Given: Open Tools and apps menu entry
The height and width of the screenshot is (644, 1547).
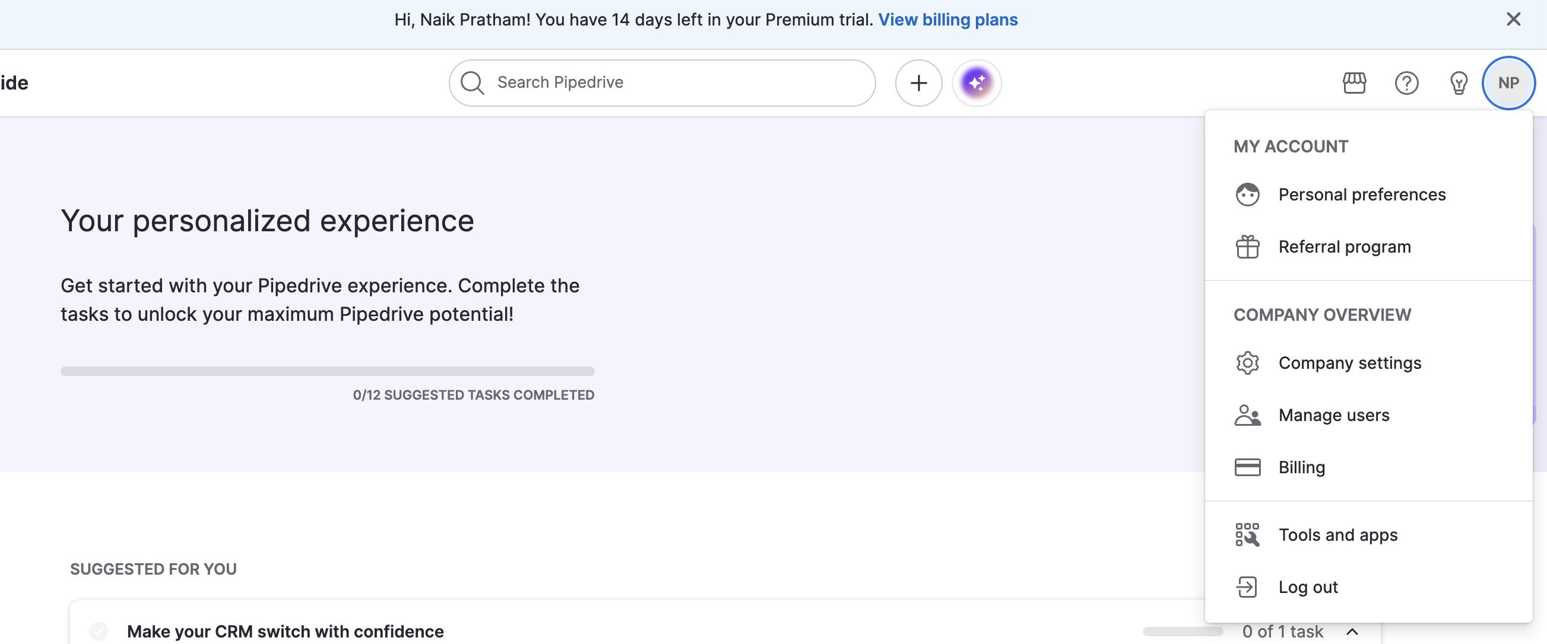Looking at the screenshot, I should click(1337, 535).
